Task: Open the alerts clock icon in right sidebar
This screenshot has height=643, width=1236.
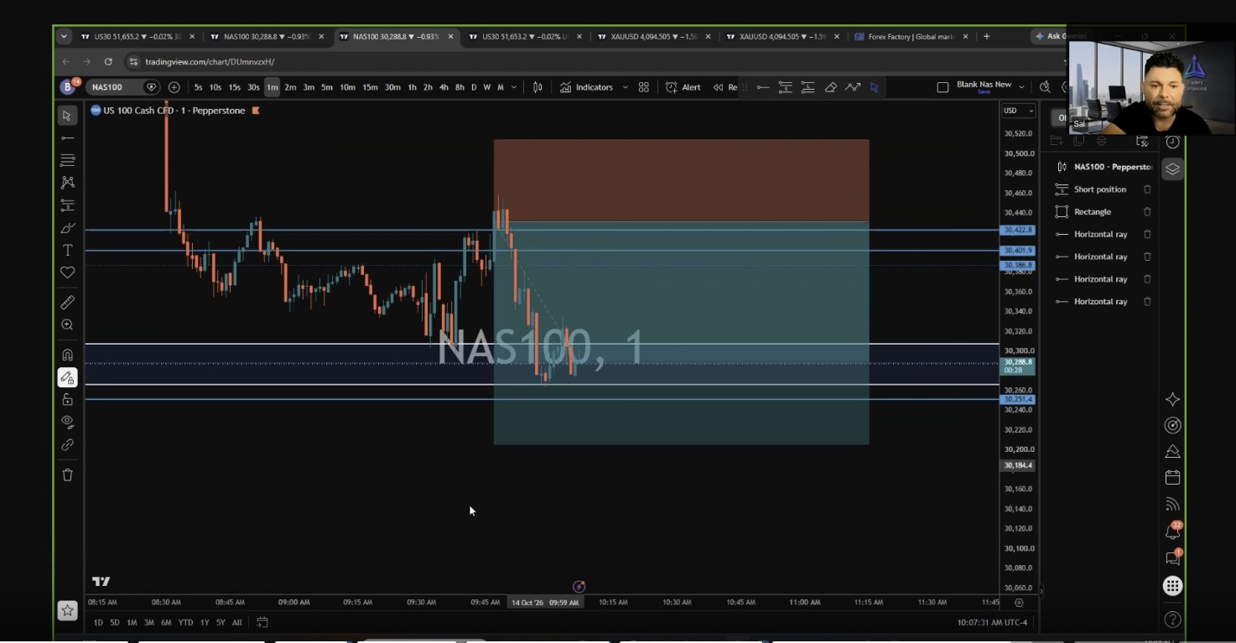Action: coord(1172,143)
